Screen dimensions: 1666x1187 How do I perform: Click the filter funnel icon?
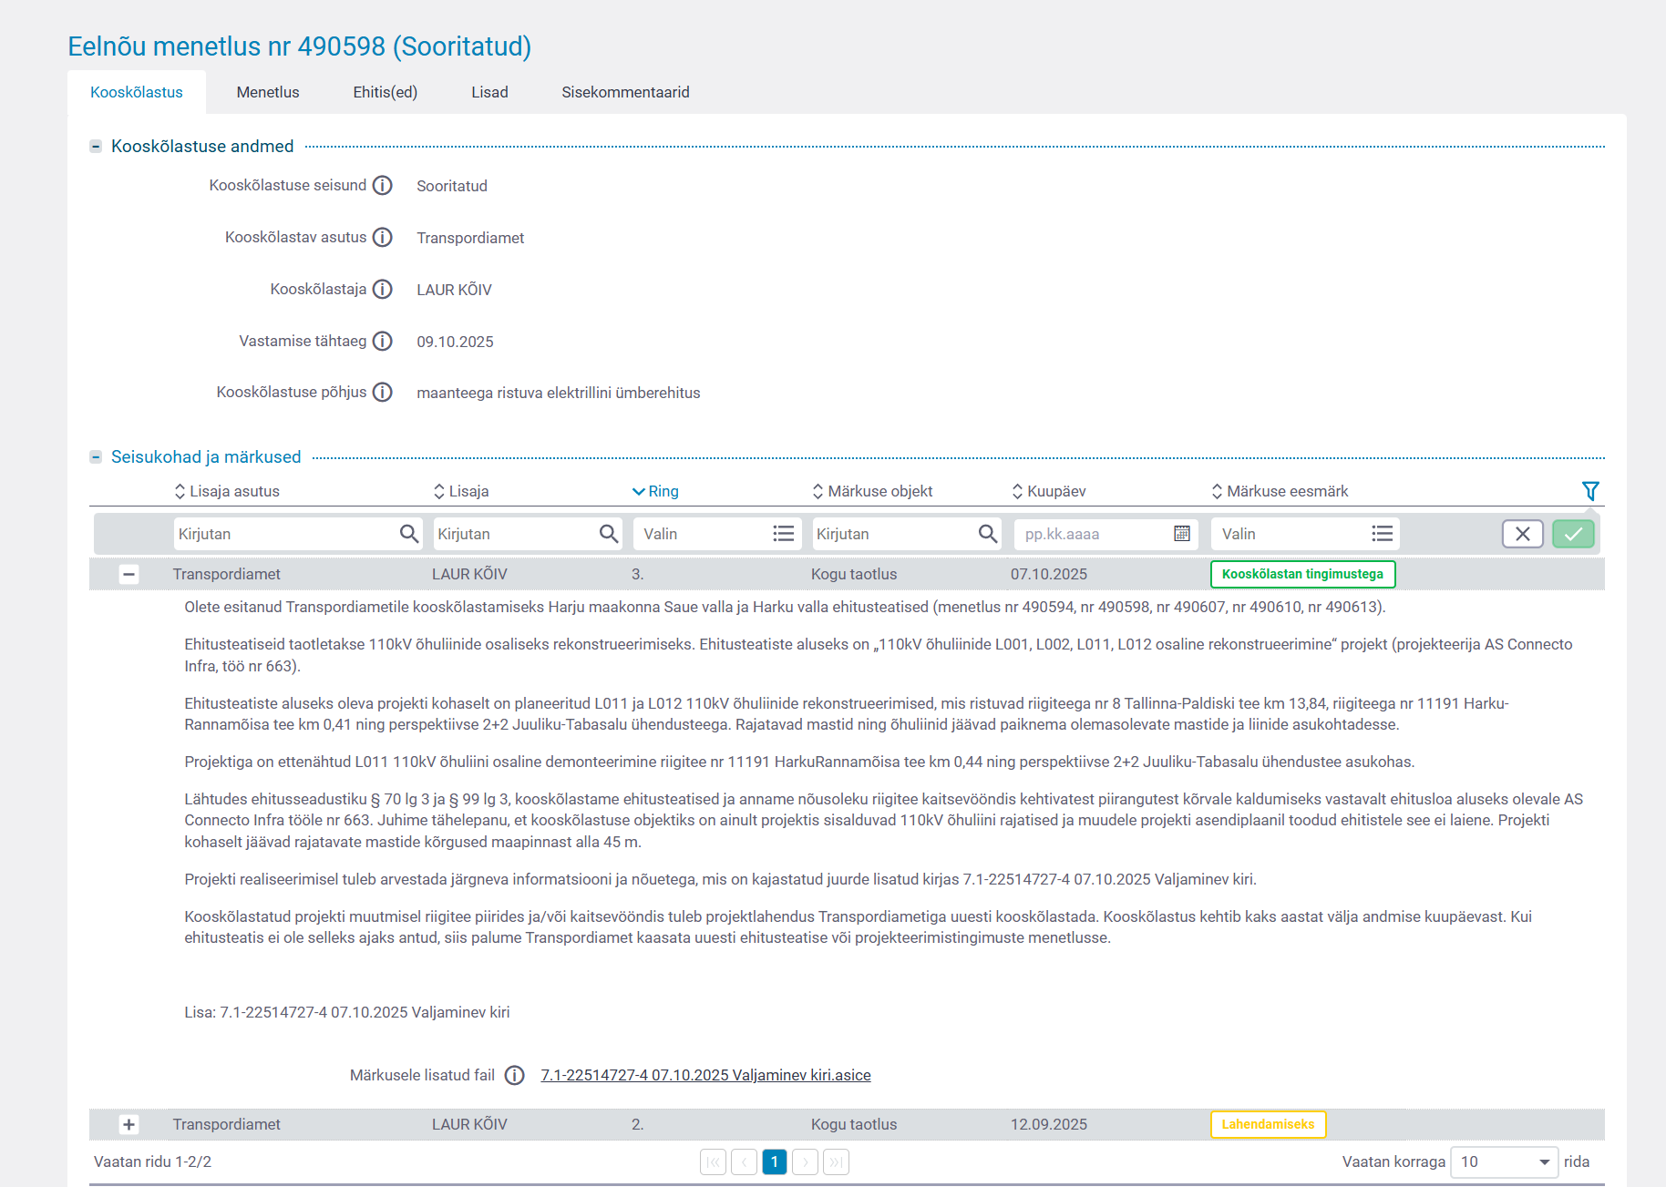click(1590, 491)
